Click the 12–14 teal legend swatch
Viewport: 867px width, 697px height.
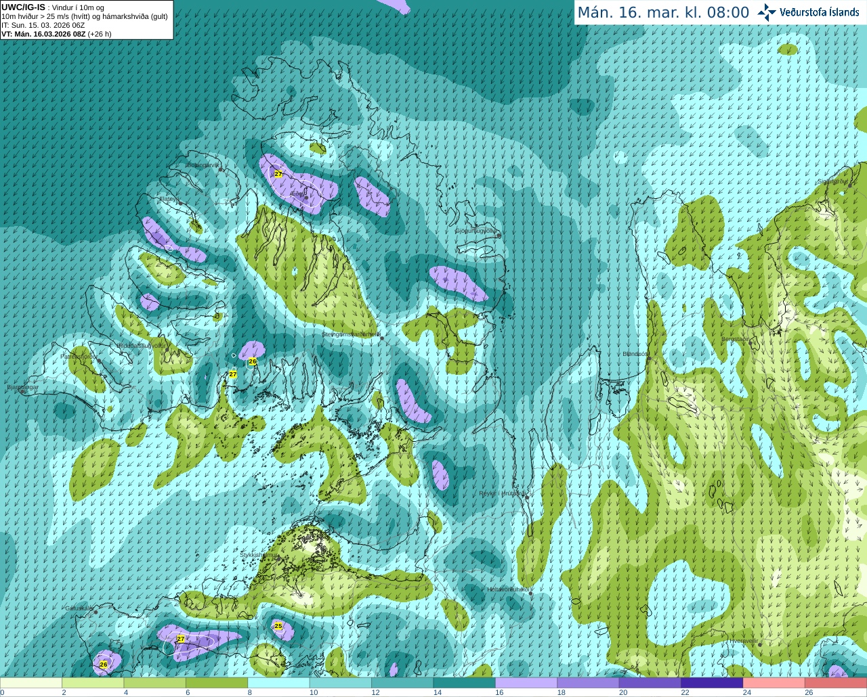(x=402, y=683)
